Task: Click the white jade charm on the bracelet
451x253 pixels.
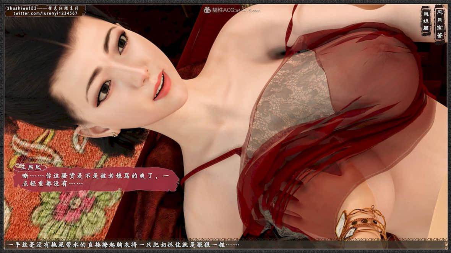Action: [x=341, y=224]
